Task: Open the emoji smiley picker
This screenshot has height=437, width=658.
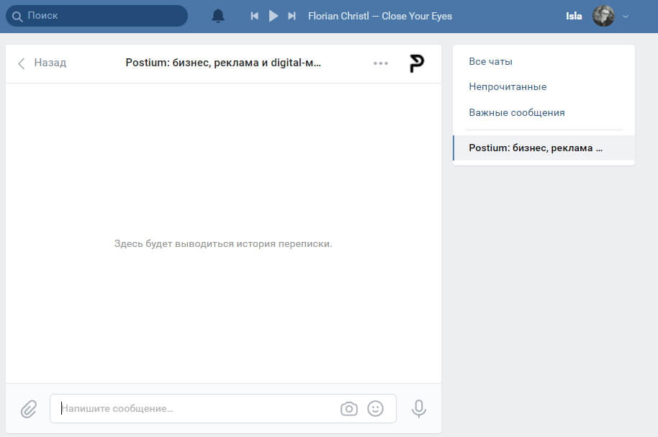Action: pos(375,409)
